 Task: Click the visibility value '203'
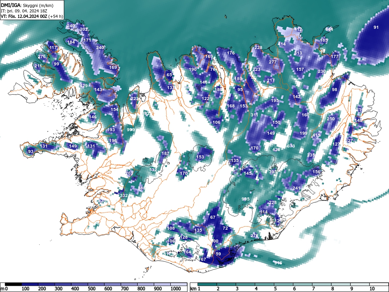click(x=129, y=173)
